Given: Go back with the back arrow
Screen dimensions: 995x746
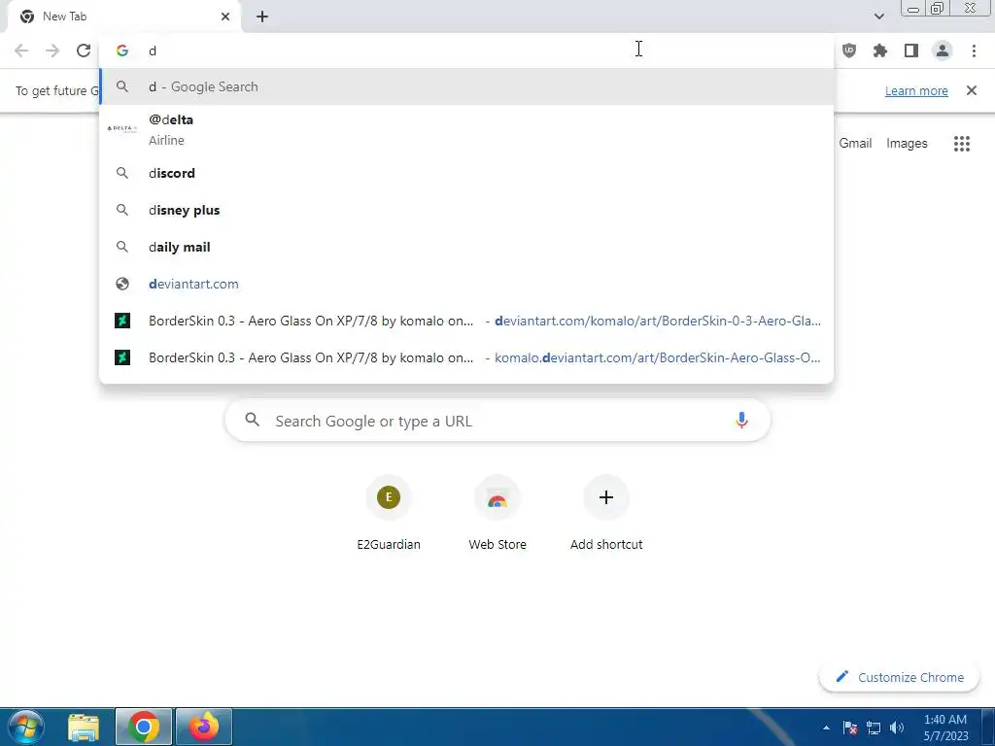Looking at the screenshot, I should [x=21, y=51].
